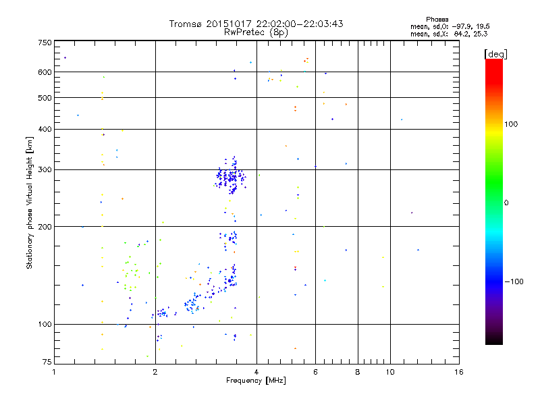Click the 'mean, sd,O: -97.9, 19.5' line
The width and height of the screenshot is (540, 405).
450,26
